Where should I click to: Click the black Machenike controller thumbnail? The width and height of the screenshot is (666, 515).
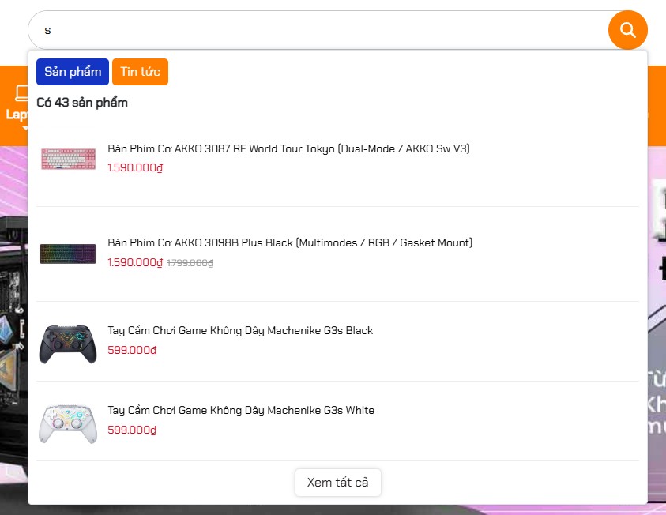[68, 344]
